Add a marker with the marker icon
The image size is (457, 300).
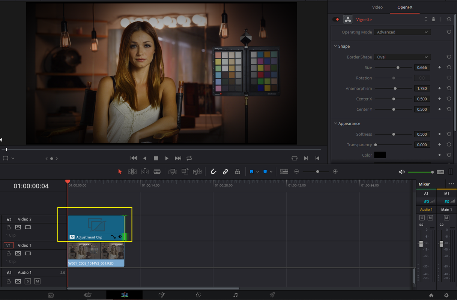pos(265,171)
